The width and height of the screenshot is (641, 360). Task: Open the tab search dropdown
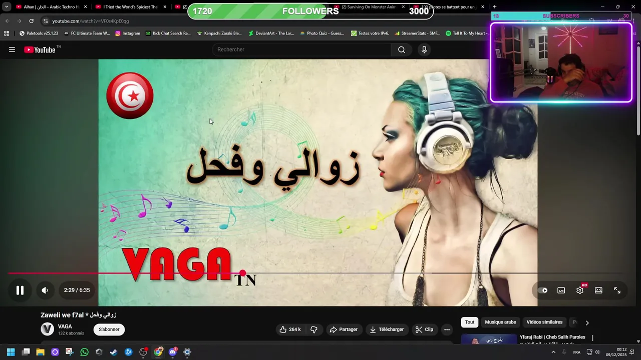coord(7,7)
